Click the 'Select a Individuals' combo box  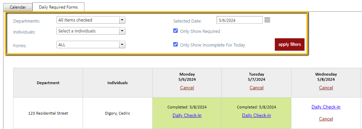pos(88,31)
